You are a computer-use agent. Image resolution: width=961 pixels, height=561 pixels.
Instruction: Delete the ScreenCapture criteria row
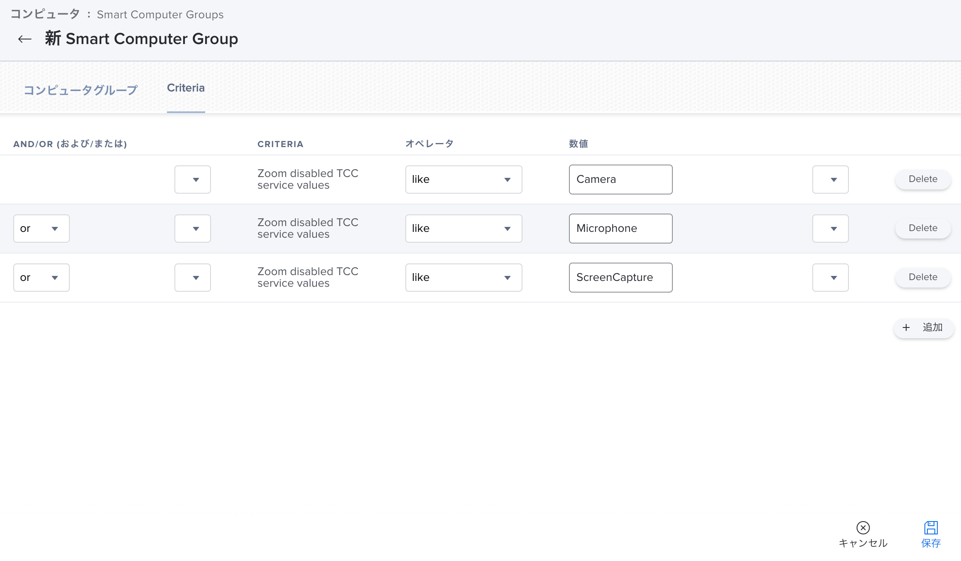click(923, 277)
